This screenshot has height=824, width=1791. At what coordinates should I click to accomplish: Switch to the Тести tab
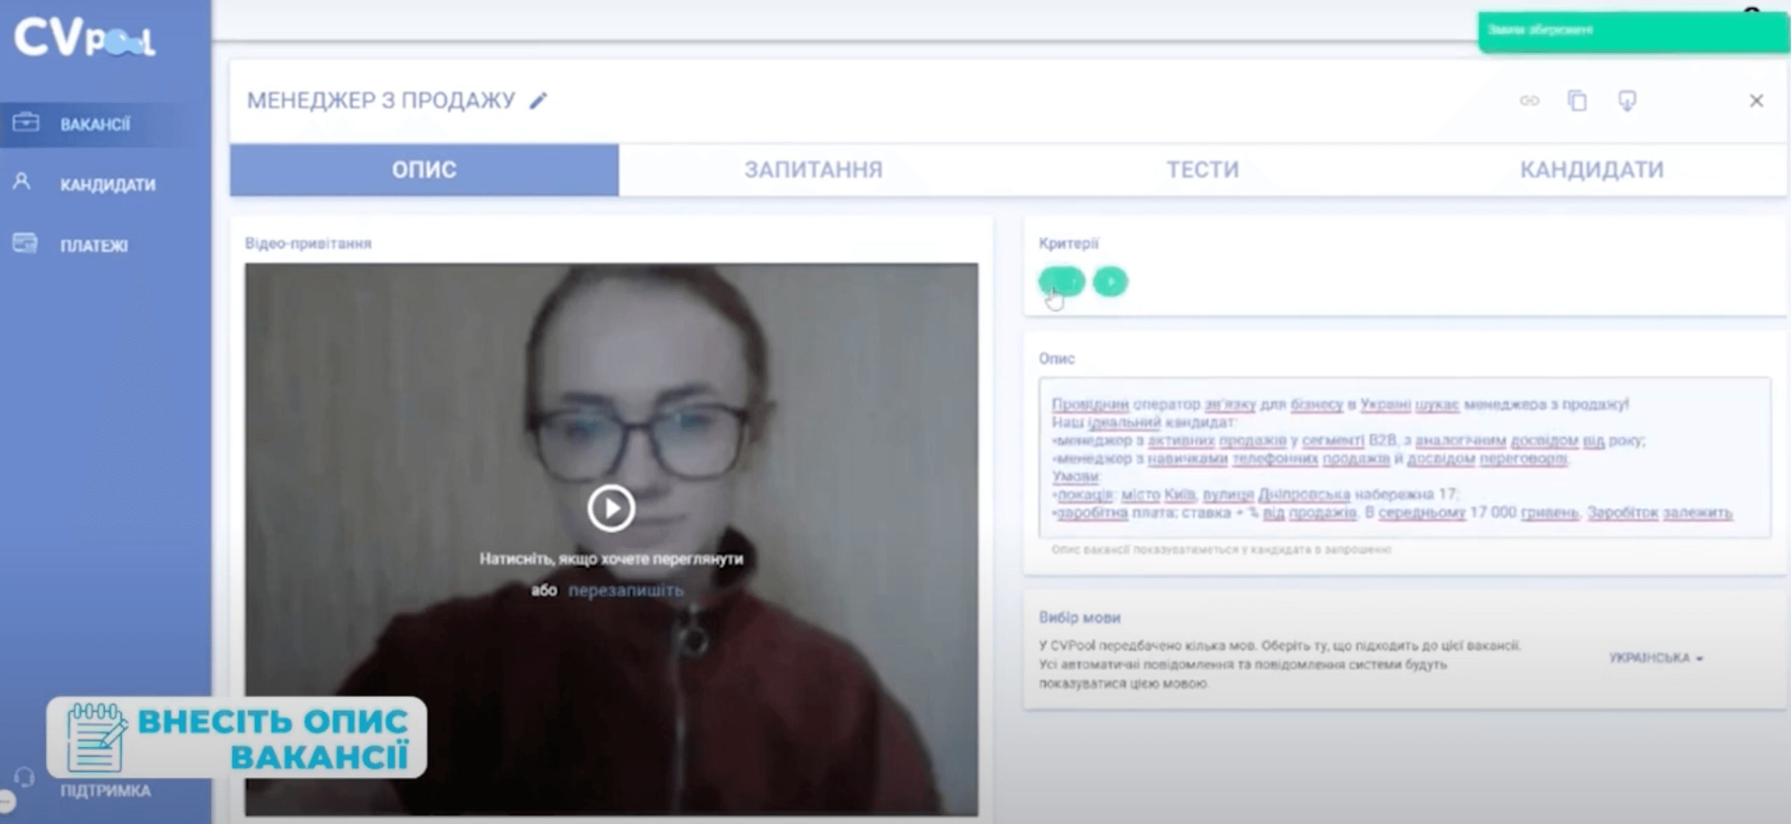coord(1203,169)
